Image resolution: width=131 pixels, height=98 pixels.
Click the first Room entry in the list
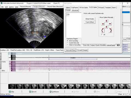click(x=126, y=45)
